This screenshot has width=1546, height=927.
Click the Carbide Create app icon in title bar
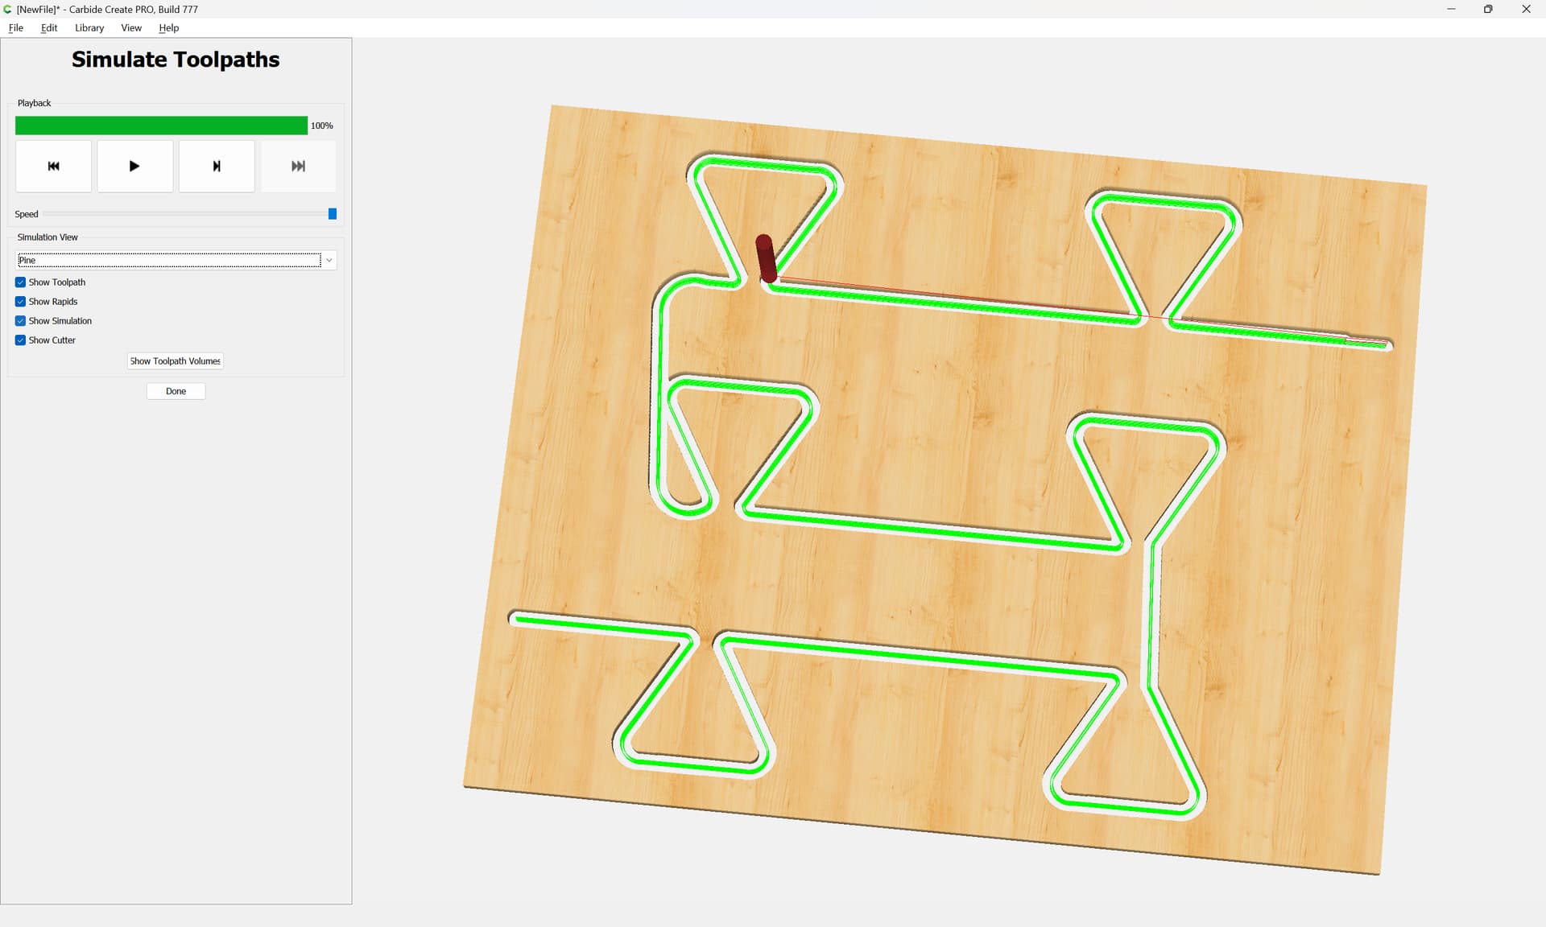8,9
